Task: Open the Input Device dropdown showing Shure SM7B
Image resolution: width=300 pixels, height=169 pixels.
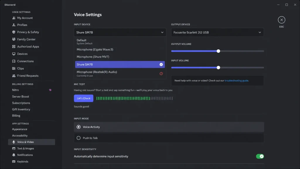Action: (x=120, y=32)
